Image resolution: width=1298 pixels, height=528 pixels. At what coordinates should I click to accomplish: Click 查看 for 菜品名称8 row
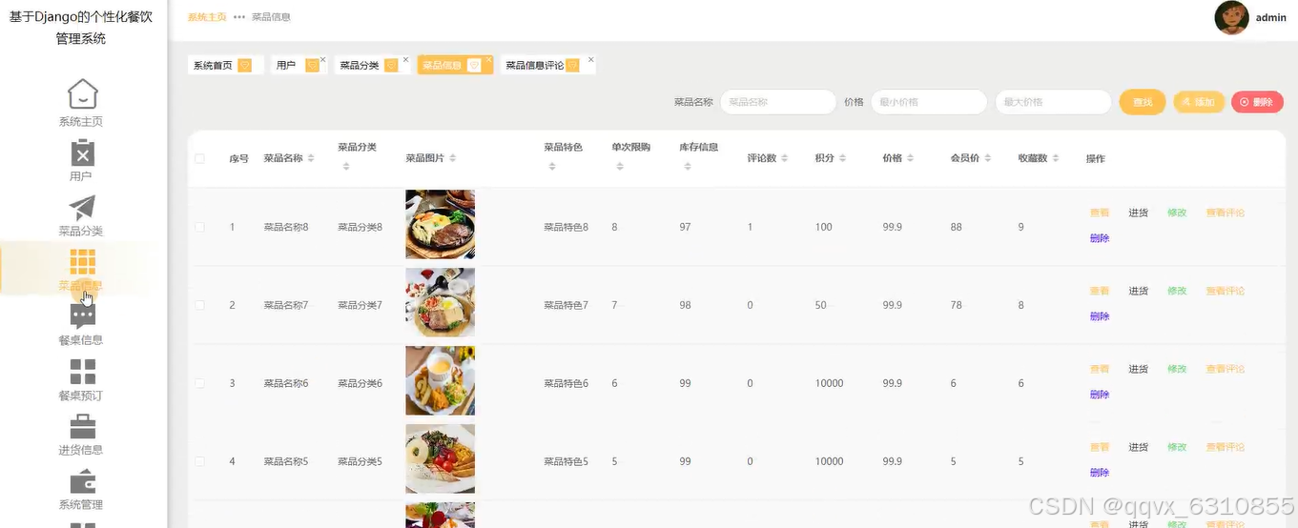pyautogui.click(x=1100, y=213)
